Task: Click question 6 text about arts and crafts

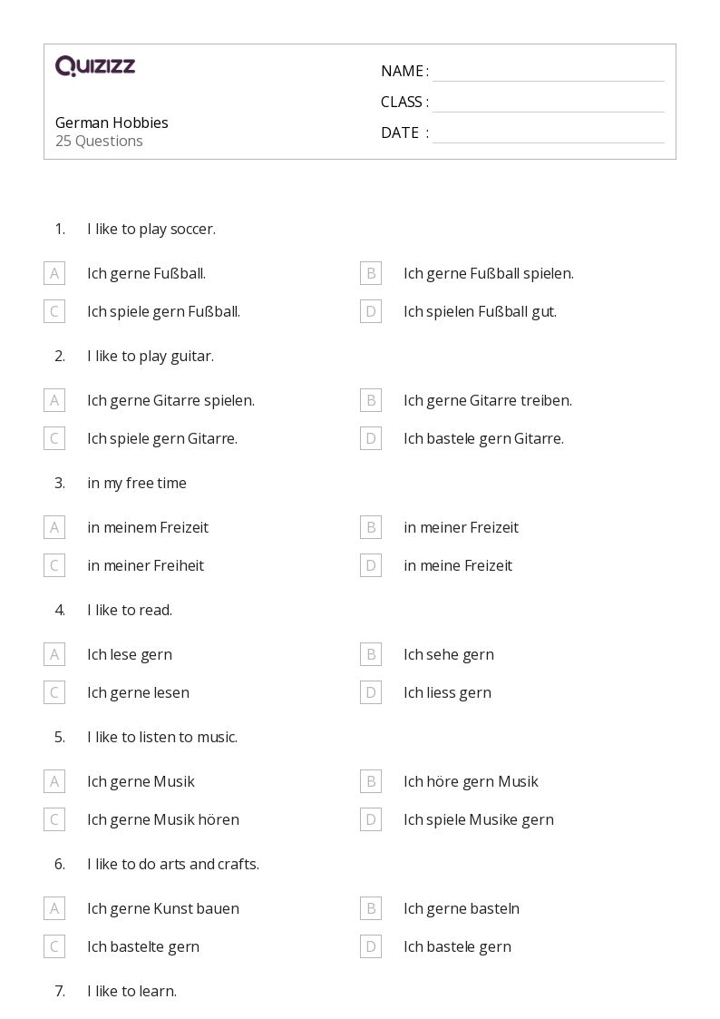Action: point(173,865)
